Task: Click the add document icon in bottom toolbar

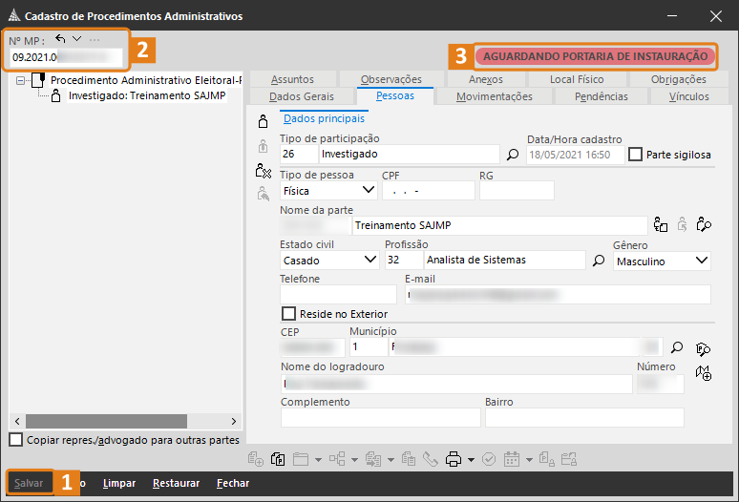Action: pyautogui.click(x=256, y=459)
